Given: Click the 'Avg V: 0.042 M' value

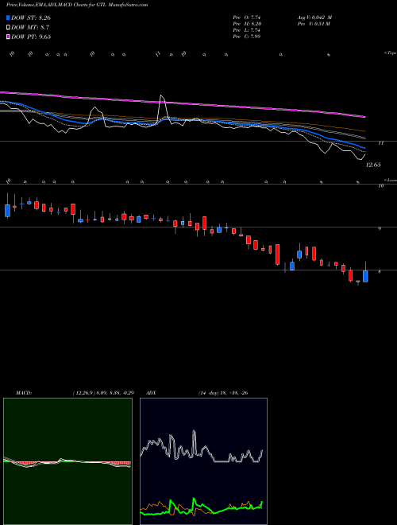Looking at the screenshot, I should 314,17.
